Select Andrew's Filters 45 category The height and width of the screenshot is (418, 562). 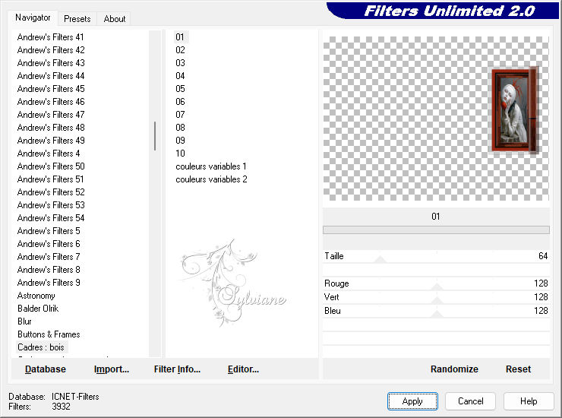(x=51, y=89)
